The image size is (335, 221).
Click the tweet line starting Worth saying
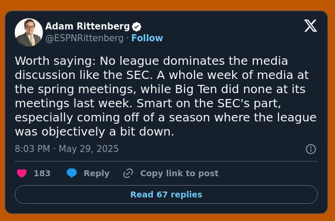pyautogui.click(x=151, y=61)
